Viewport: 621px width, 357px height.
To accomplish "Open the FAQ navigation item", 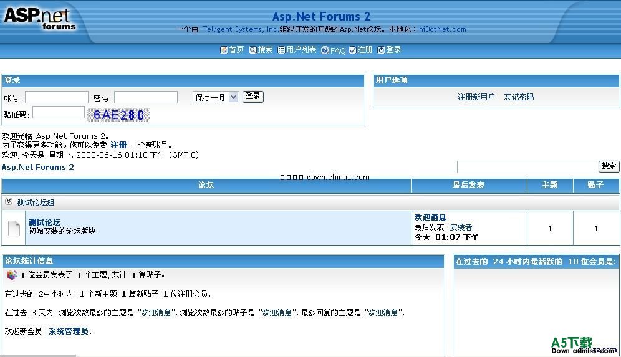I will 337,50.
